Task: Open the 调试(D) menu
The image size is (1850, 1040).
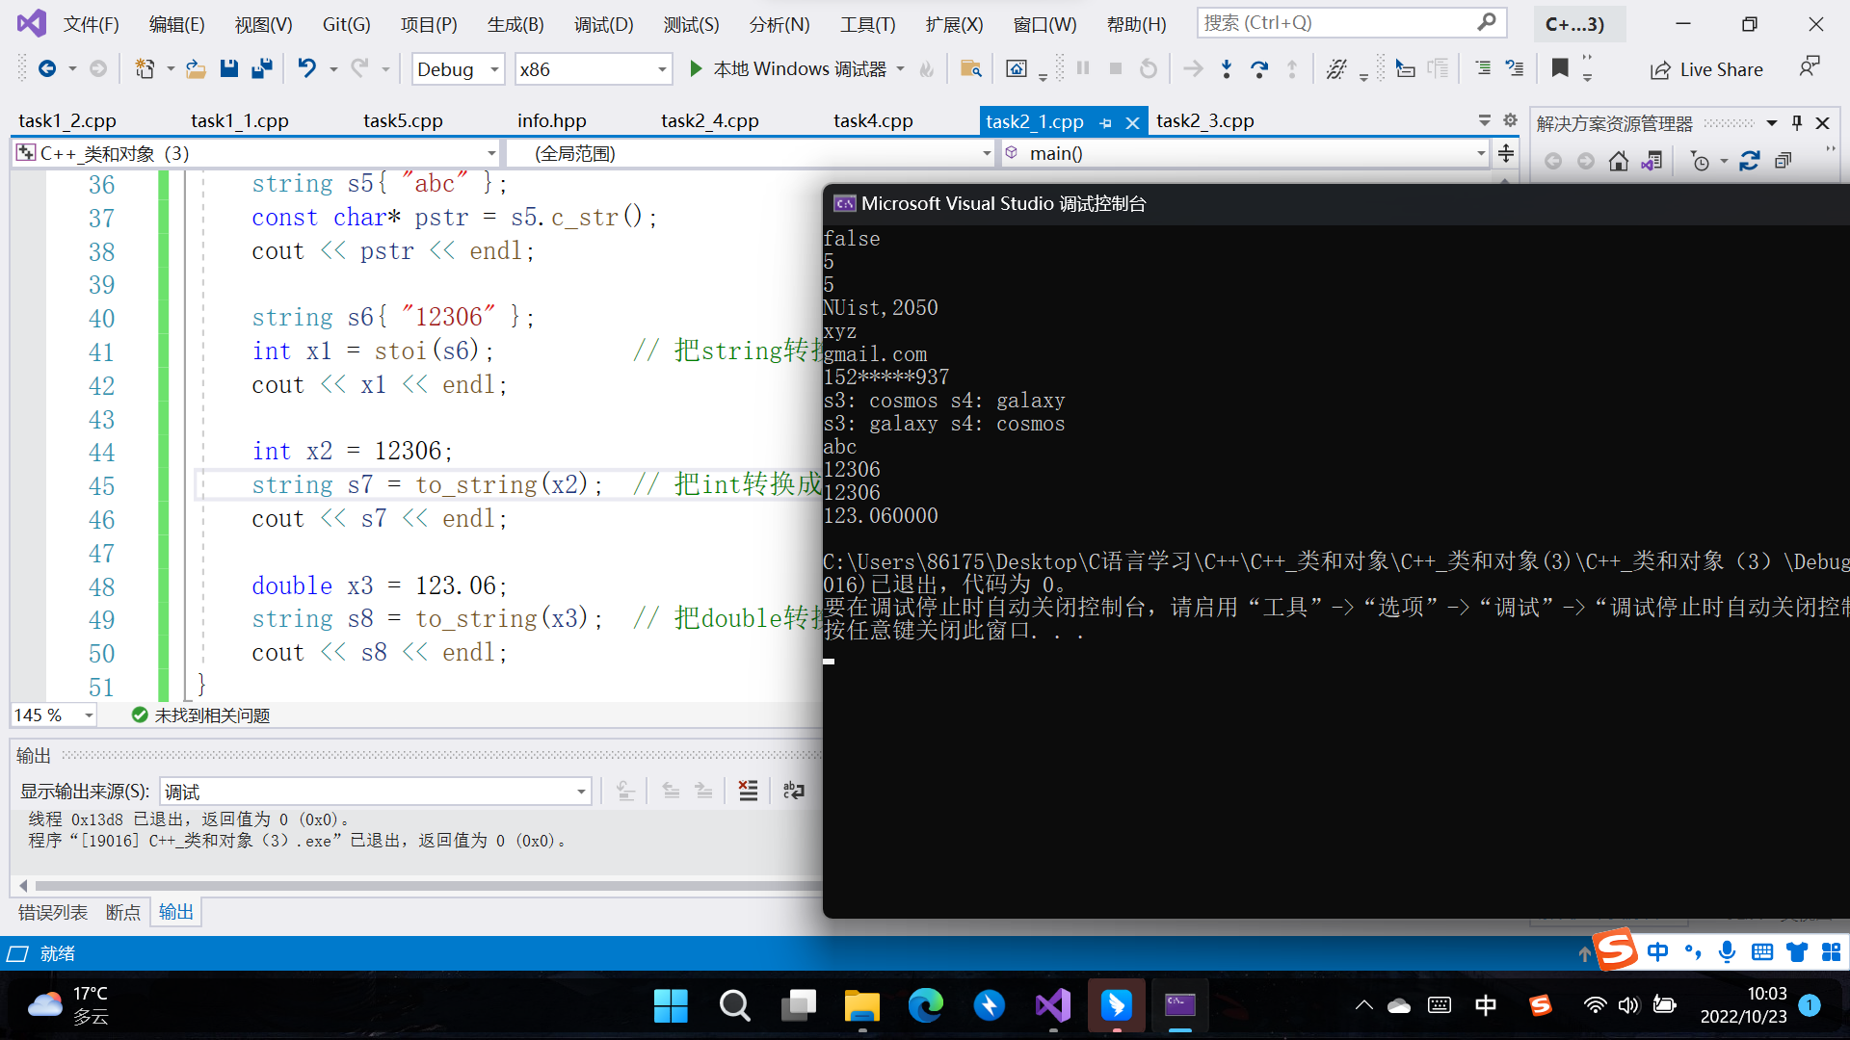Action: click(x=603, y=24)
